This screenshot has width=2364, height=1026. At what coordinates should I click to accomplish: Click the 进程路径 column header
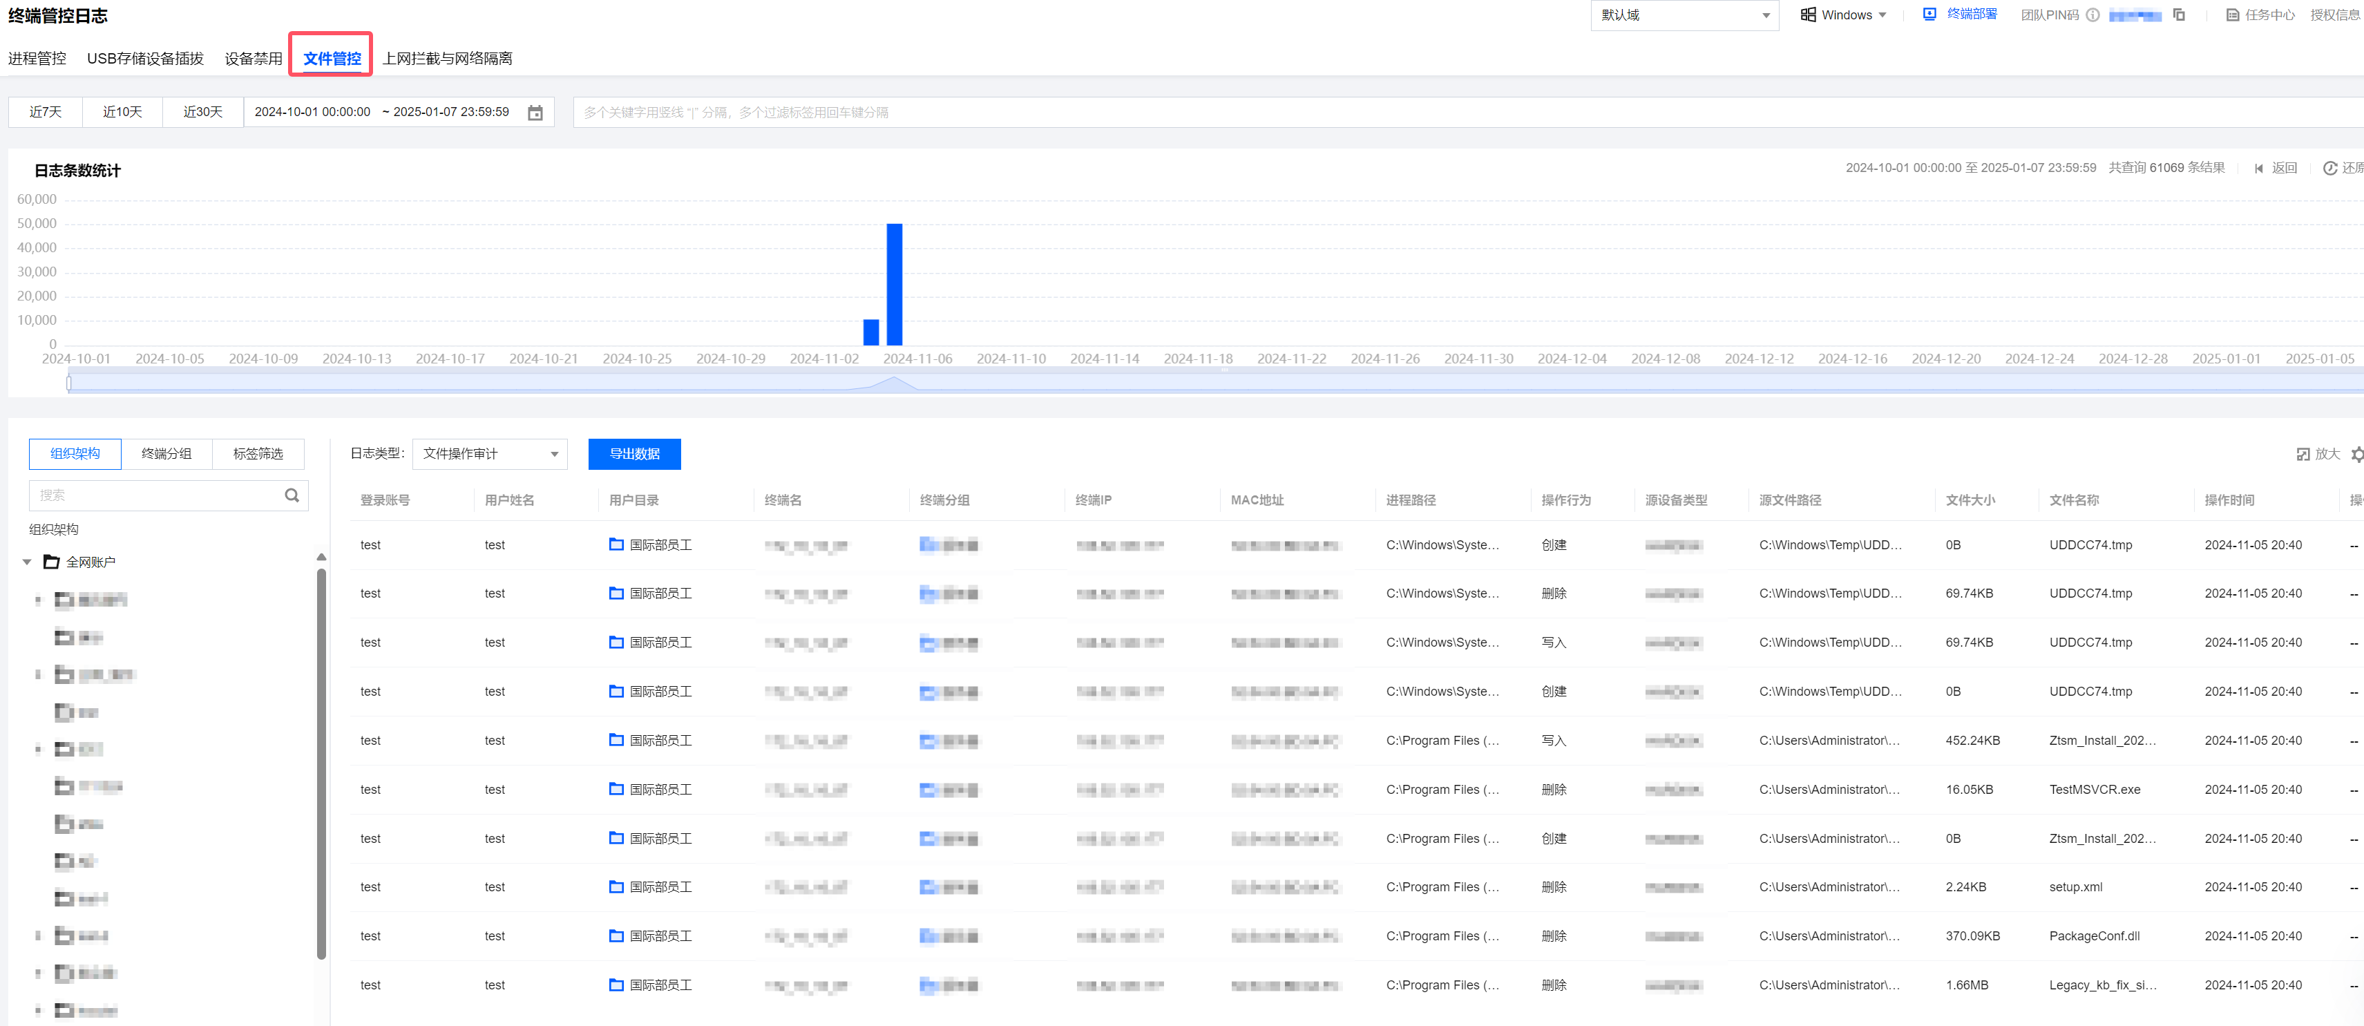1411,500
